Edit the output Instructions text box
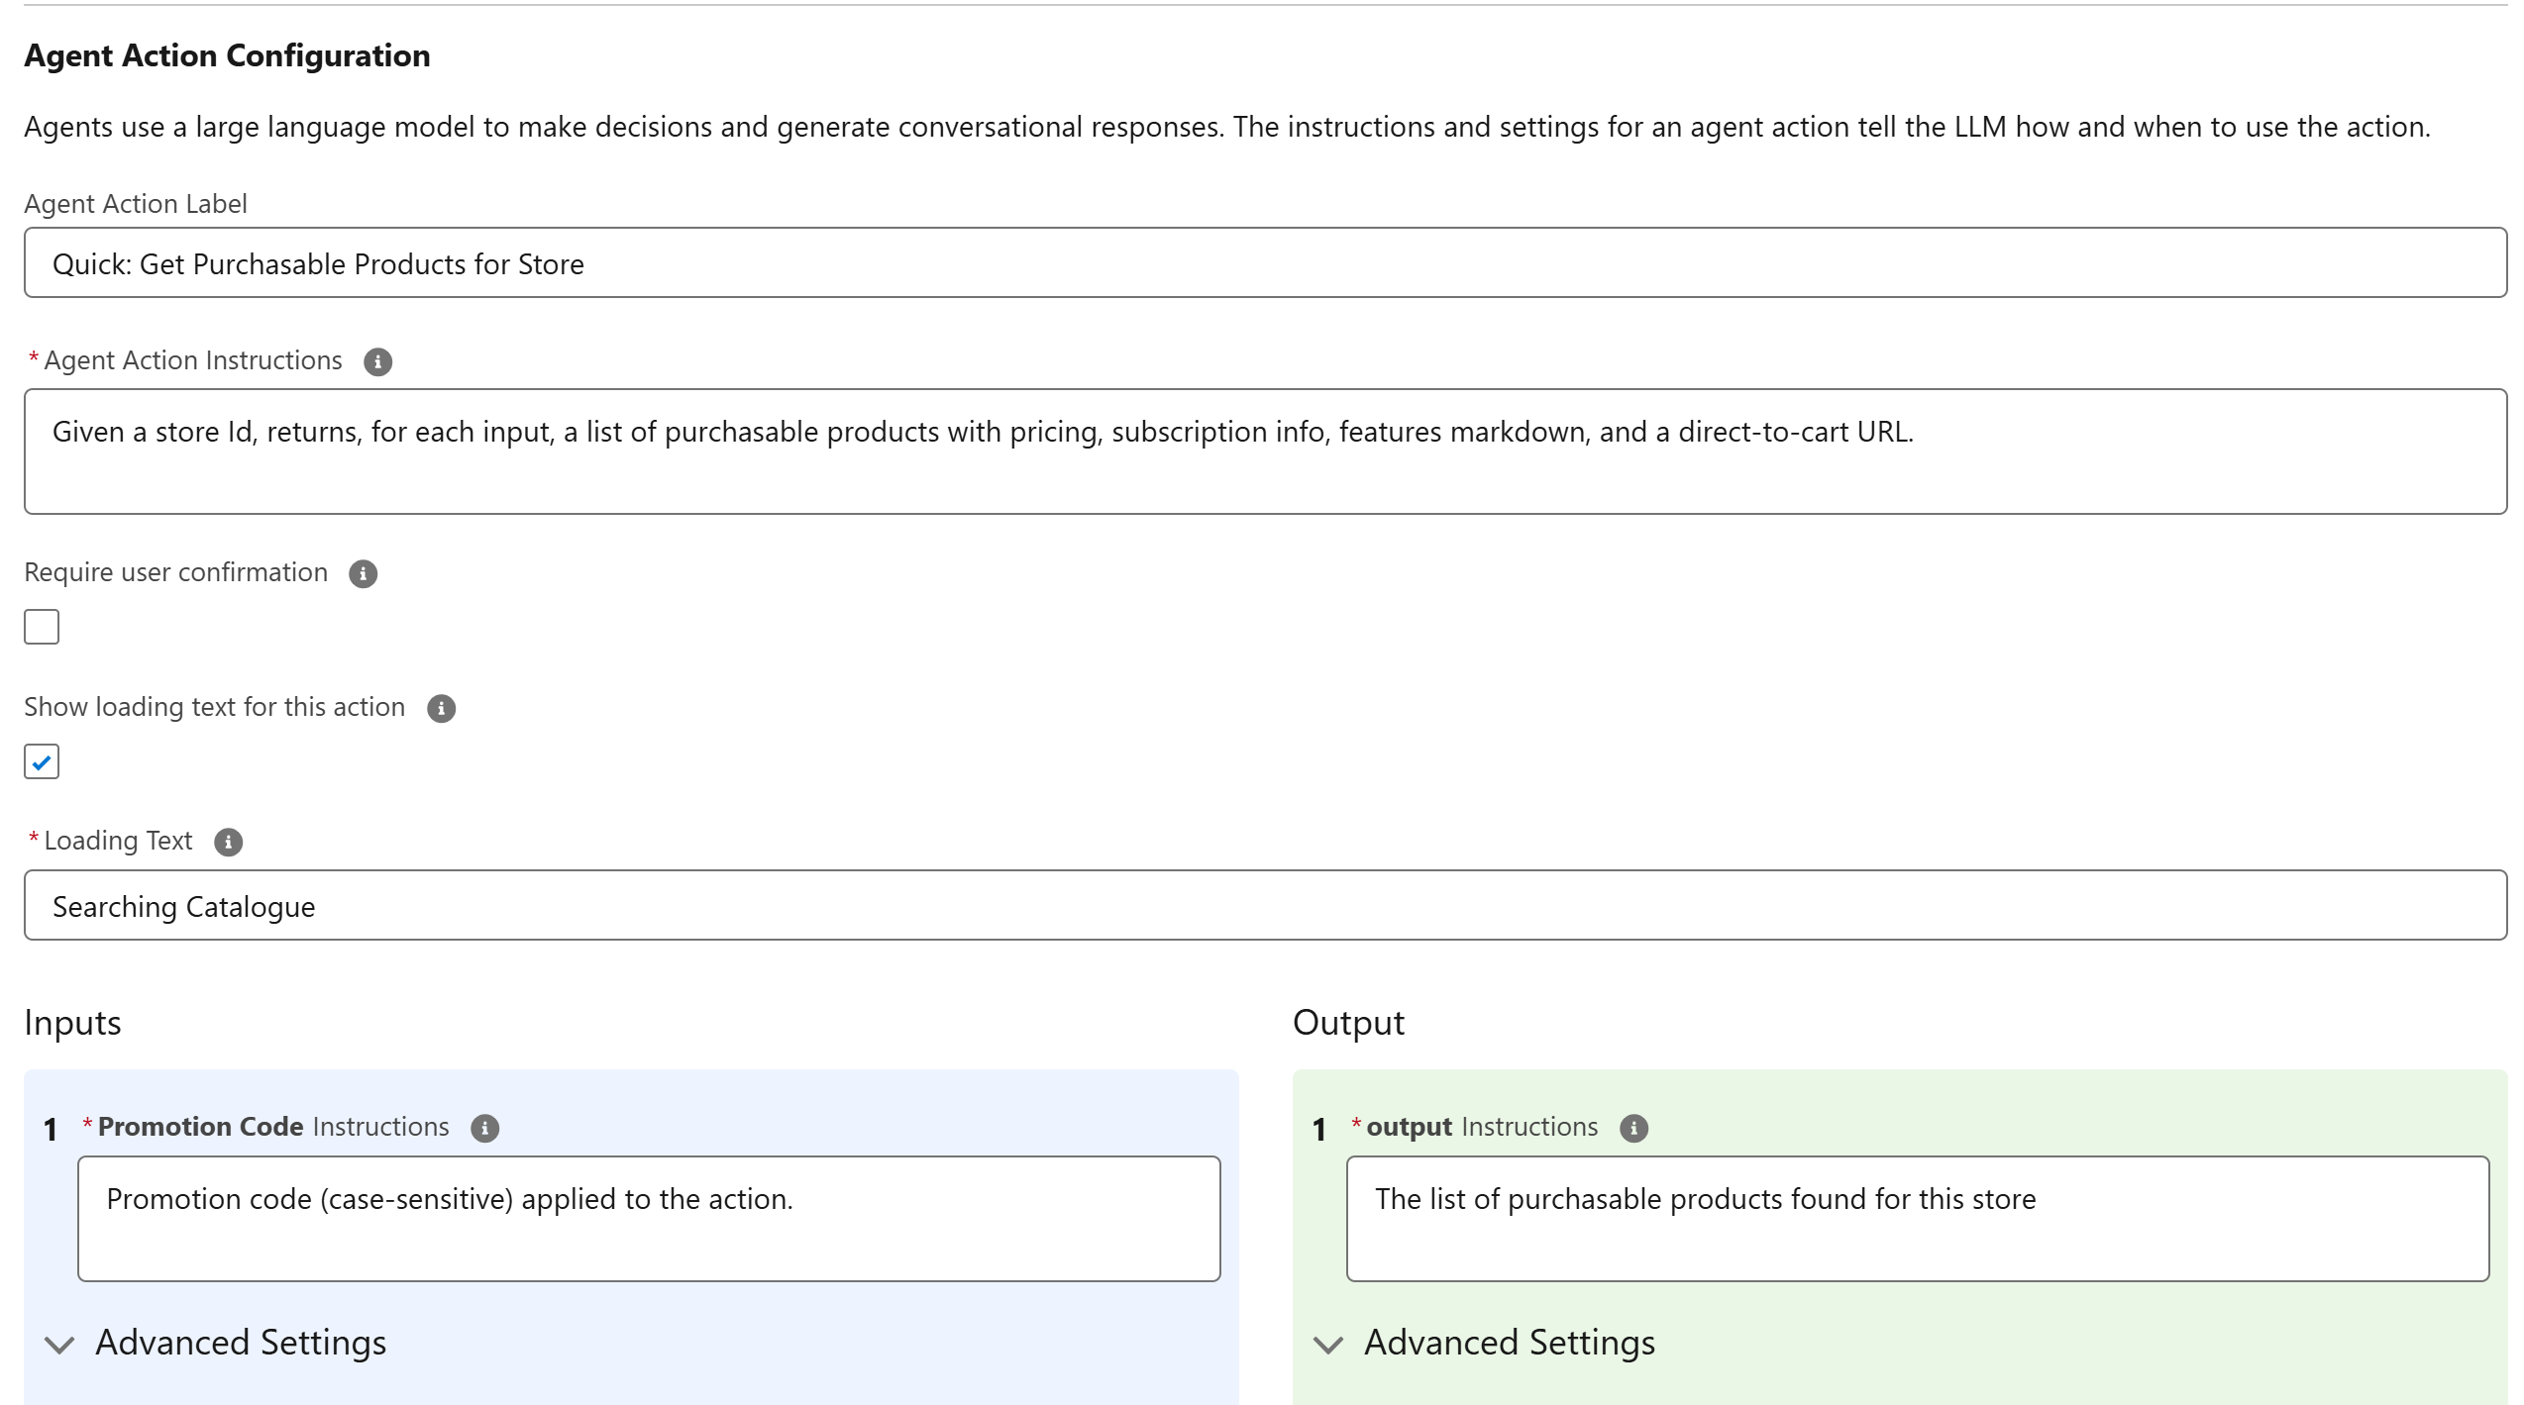 tap(1916, 1219)
